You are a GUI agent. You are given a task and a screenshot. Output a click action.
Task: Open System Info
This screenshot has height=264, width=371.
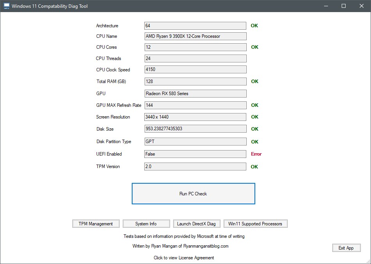(x=146, y=223)
